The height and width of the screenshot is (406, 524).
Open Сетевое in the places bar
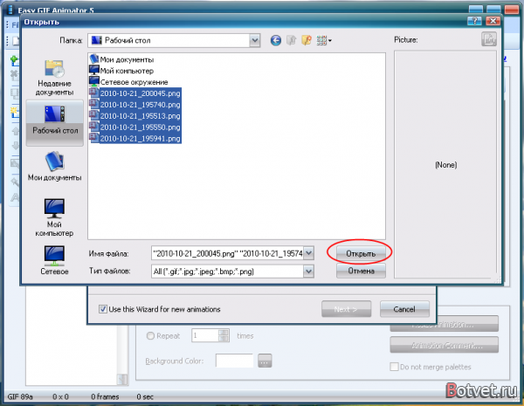pyautogui.click(x=54, y=259)
